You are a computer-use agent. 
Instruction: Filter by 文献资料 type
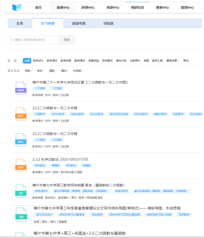135,61
